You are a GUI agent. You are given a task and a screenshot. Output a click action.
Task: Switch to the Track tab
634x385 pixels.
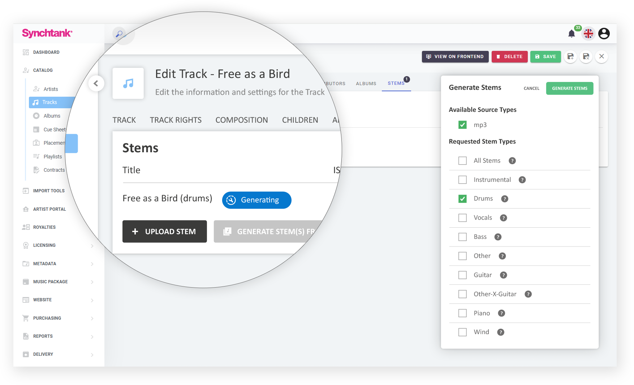(124, 120)
